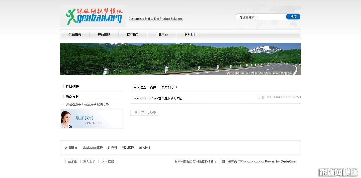
Task: Click 首页 in the breadcrumb trail
Action: (153, 87)
